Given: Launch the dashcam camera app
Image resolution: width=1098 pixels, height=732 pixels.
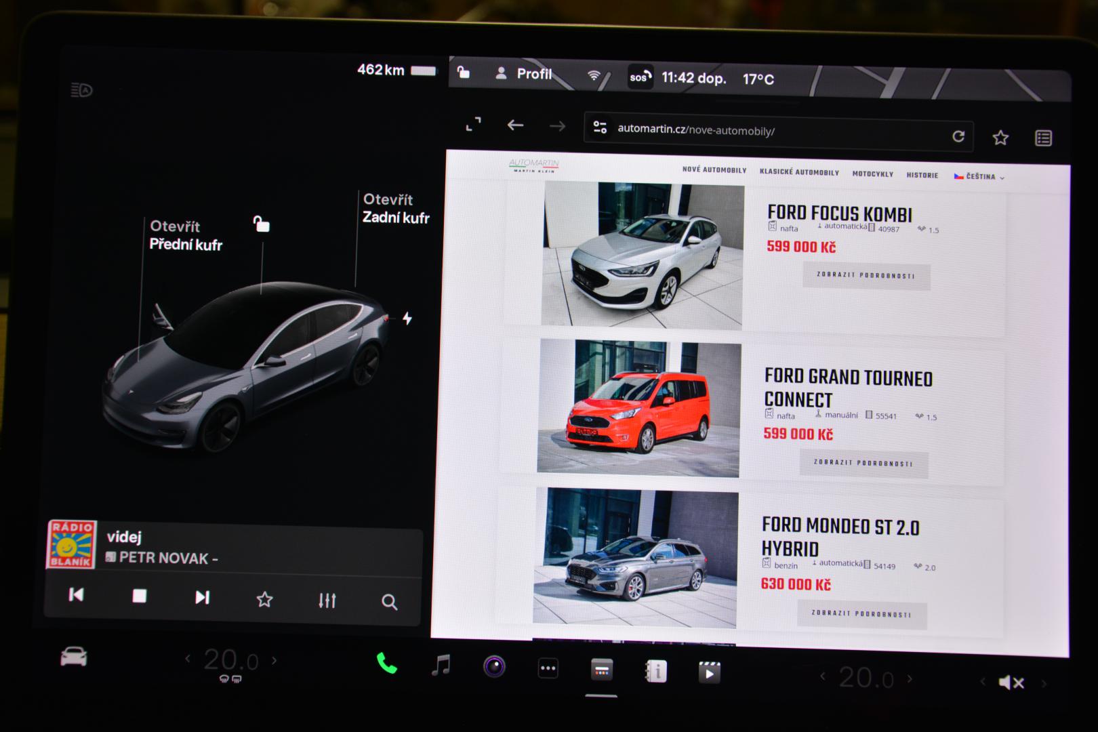Looking at the screenshot, I should pyautogui.click(x=494, y=667).
